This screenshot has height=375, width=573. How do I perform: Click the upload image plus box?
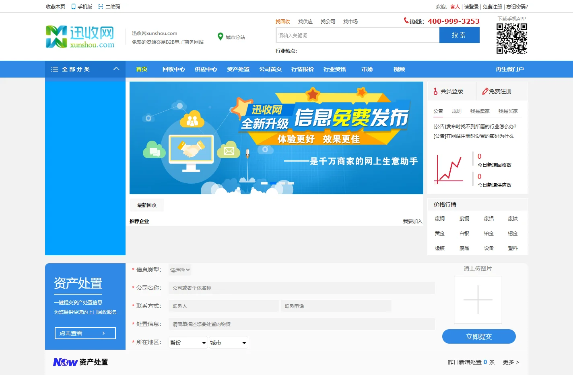[x=478, y=300]
